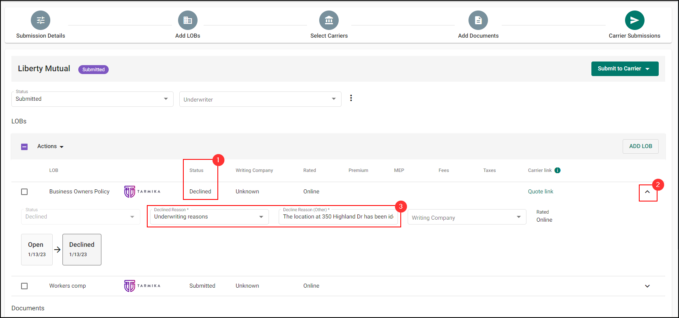Click the Taxes column header
The width and height of the screenshot is (679, 318).
pyautogui.click(x=490, y=170)
